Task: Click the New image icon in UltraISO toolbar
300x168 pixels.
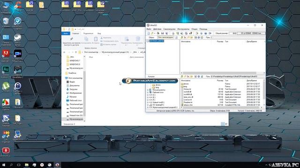Action: coord(149,33)
